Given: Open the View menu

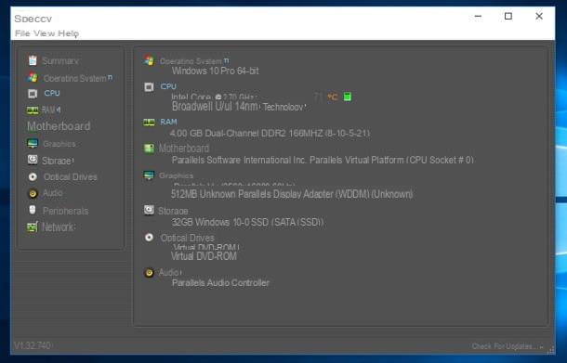Looking at the screenshot, I should (x=44, y=33).
